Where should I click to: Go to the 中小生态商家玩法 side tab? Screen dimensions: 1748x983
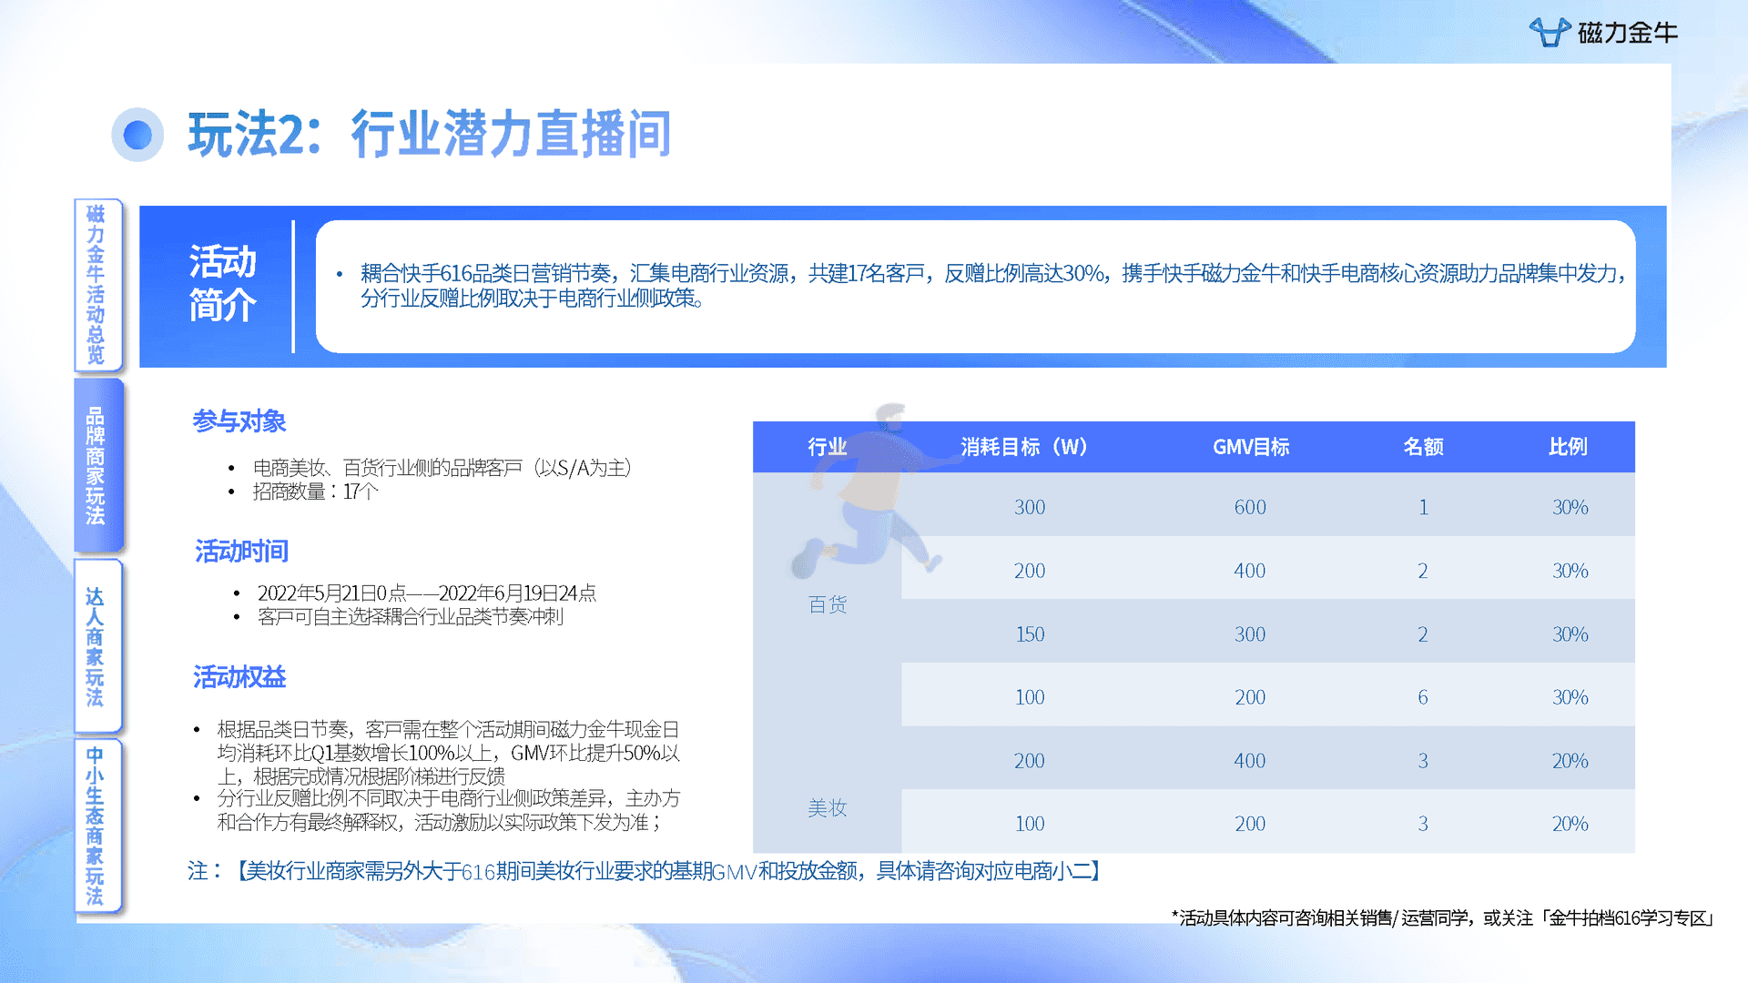tap(97, 826)
